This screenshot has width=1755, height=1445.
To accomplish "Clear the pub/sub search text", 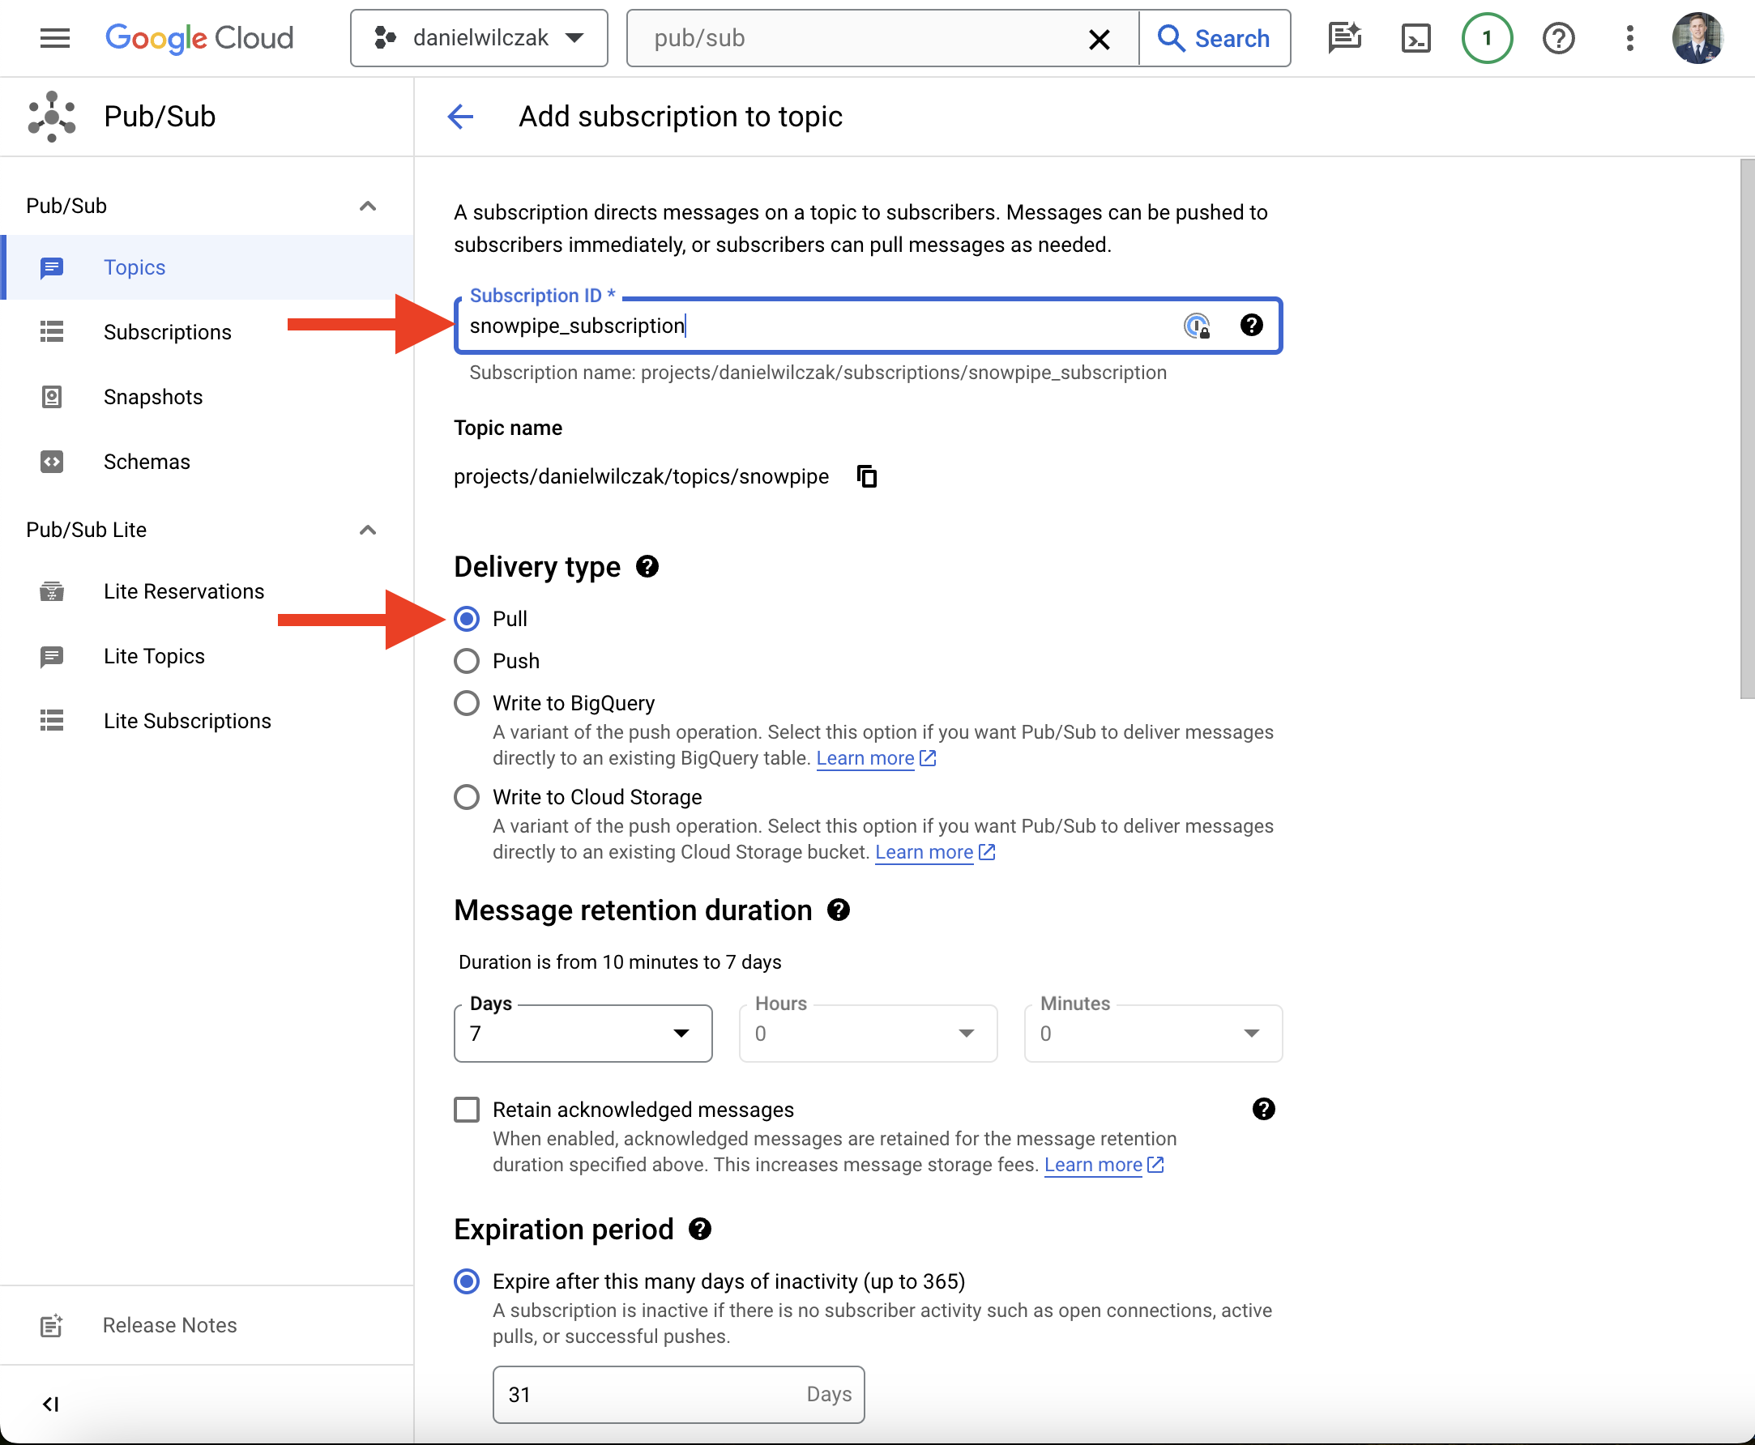I will [x=1099, y=38].
